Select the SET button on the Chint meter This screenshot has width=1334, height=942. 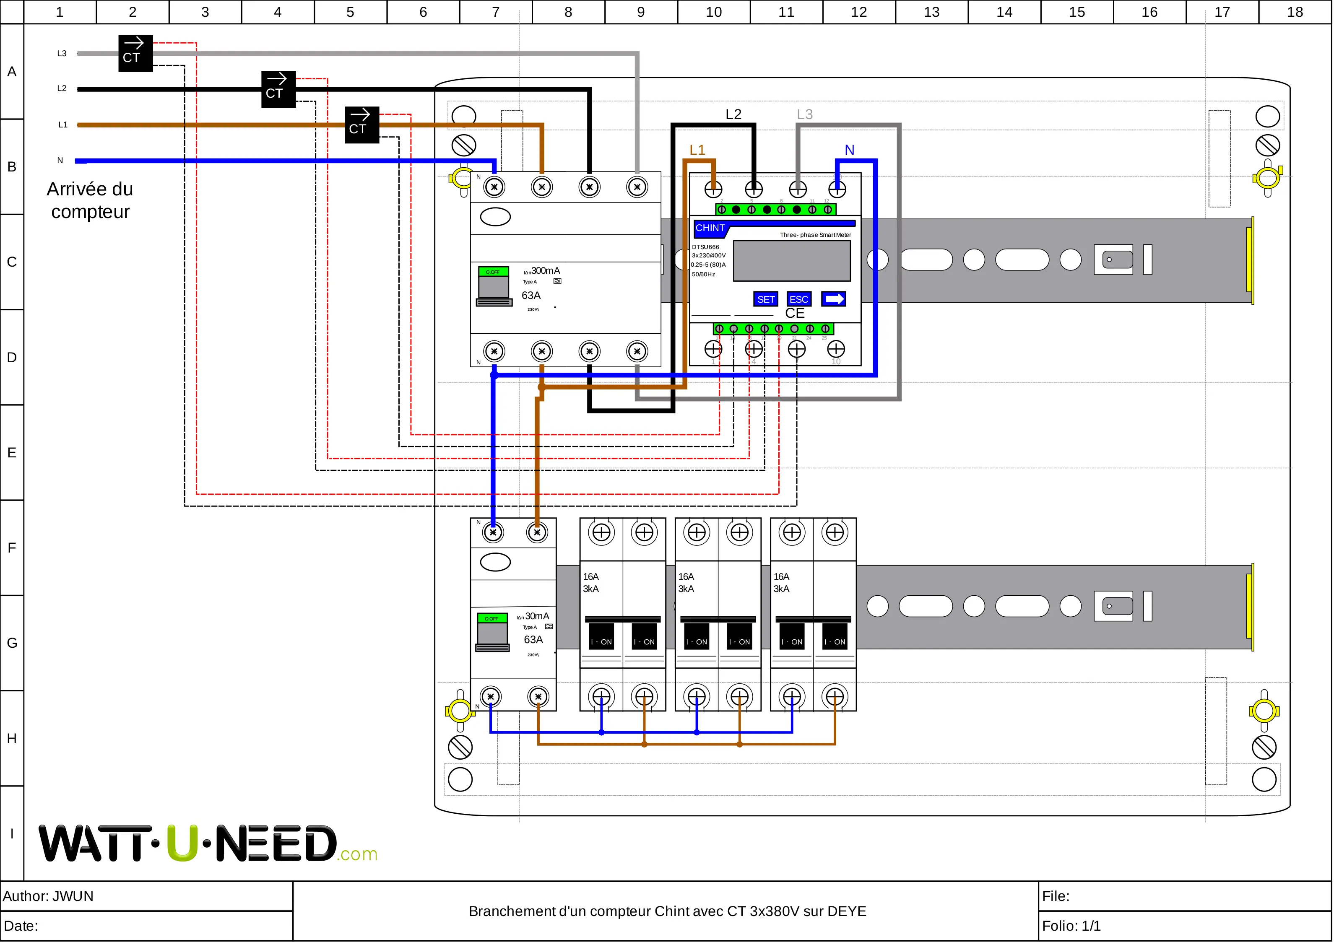click(x=766, y=299)
